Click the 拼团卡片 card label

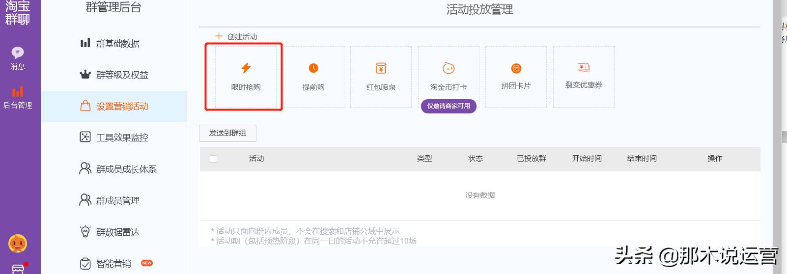click(x=516, y=85)
